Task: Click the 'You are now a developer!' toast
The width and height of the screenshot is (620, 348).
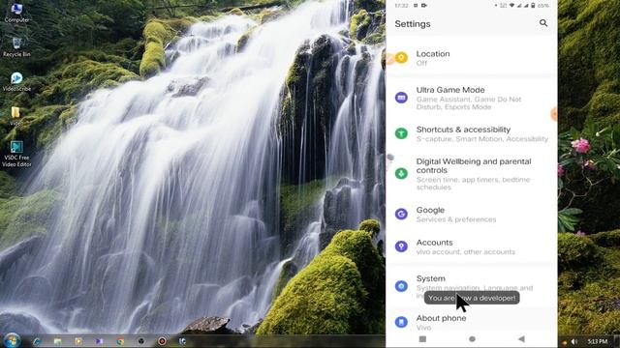Action: 472,298
